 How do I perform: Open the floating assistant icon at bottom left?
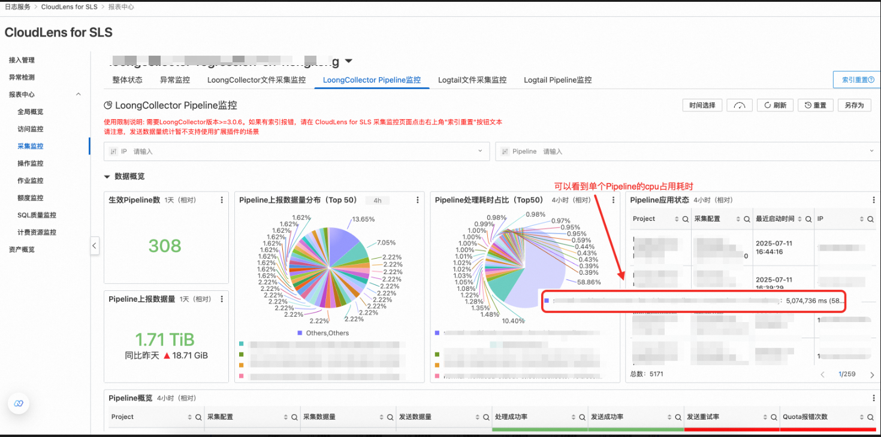(19, 403)
